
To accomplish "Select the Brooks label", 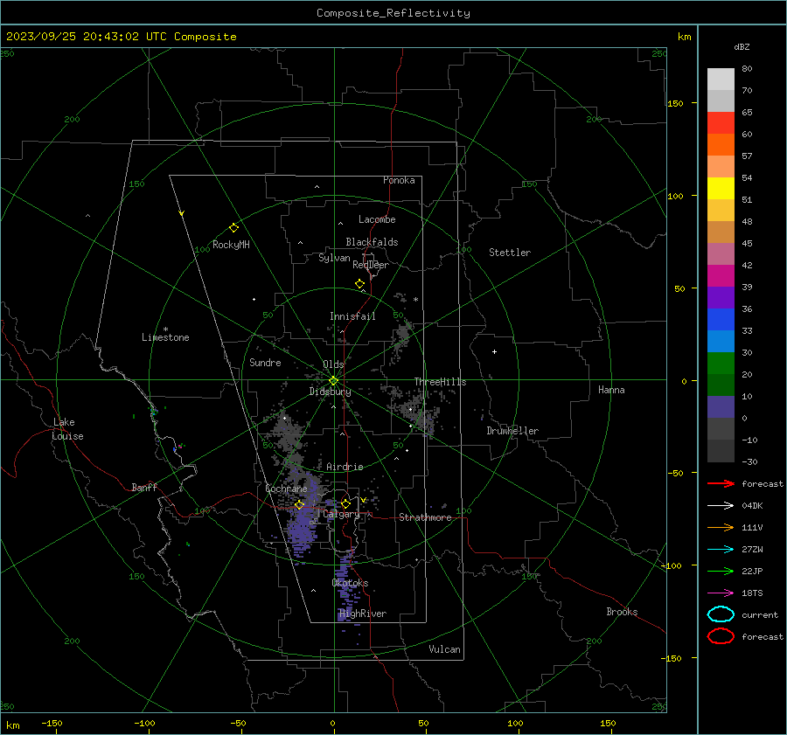I will [622, 612].
